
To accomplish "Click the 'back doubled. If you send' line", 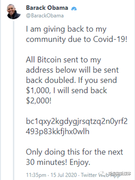I will pos(71,81).
